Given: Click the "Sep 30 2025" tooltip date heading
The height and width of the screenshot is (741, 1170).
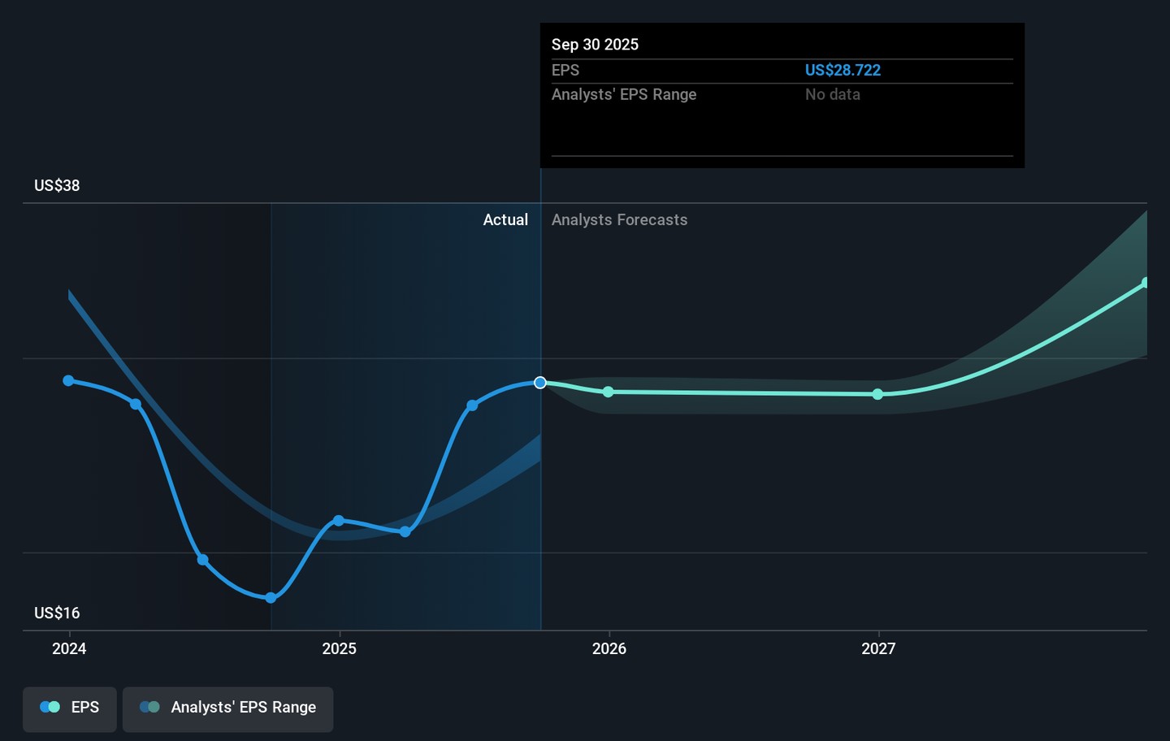Looking at the screenshot, I should pos(595,45).
